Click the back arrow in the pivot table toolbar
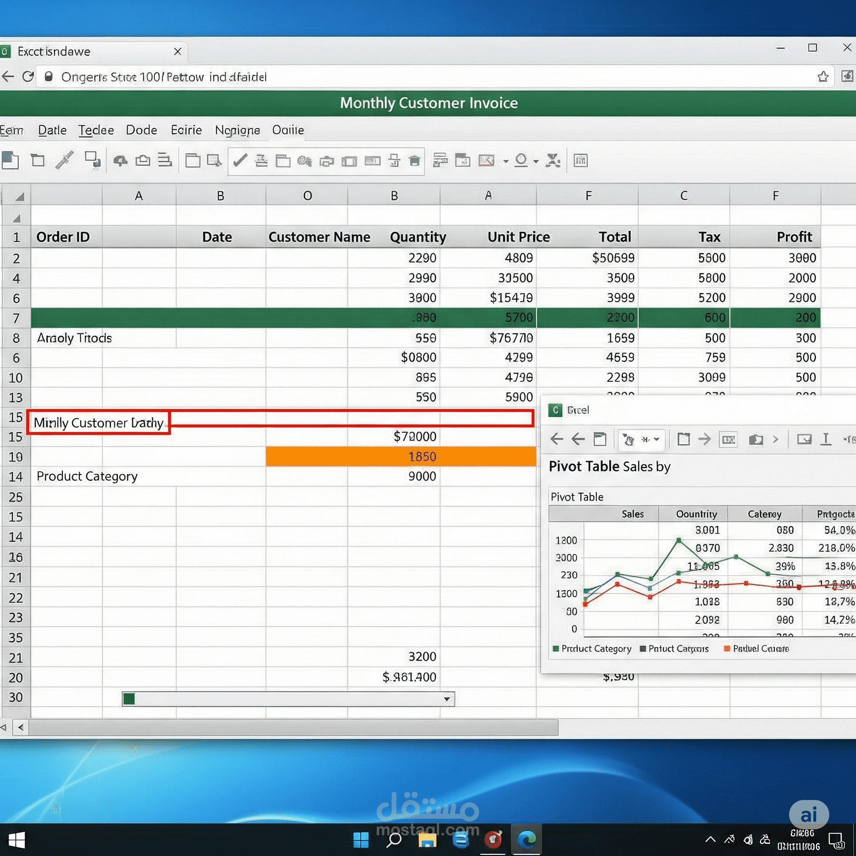This screenshot has height=856, width=856. tap(556, 440)
